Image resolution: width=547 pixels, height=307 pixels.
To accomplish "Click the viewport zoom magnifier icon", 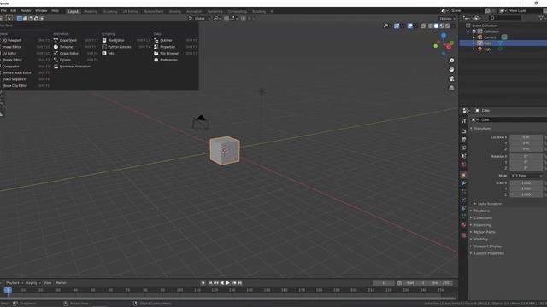I will coord(451,61).
